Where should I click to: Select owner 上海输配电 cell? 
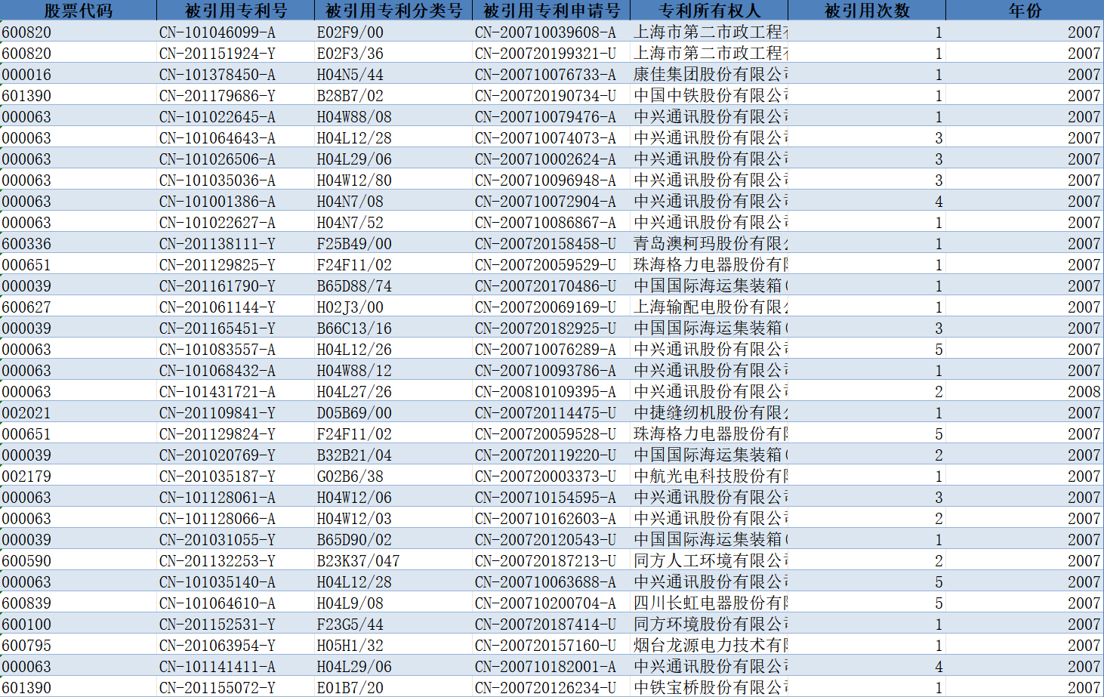tap(709, 307)
